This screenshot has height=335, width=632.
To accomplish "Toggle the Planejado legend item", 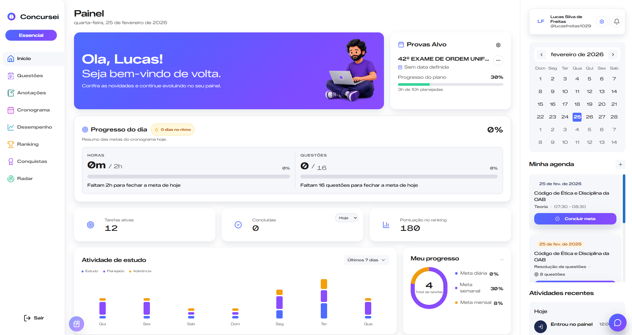I will [x=114, y=271].
